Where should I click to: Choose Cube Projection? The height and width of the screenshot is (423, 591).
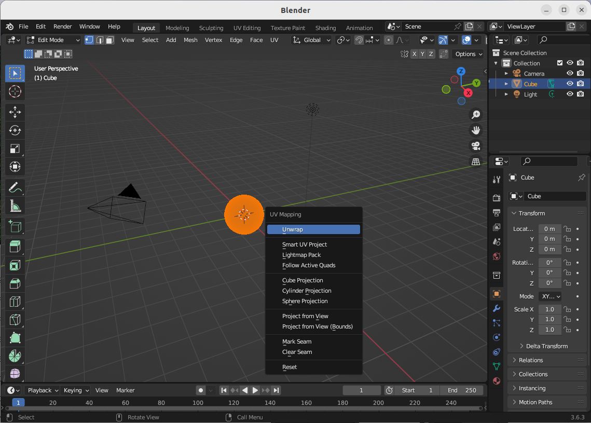313,280
